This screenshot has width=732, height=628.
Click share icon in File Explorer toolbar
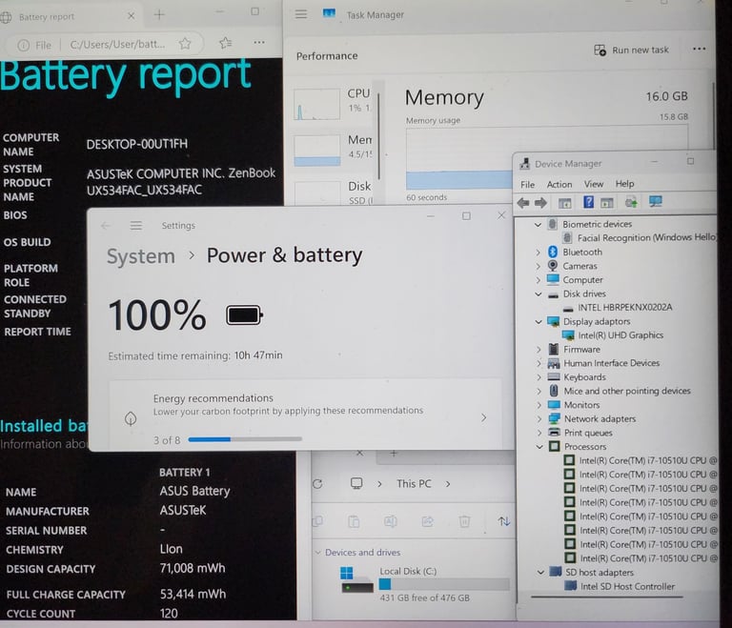427,521
